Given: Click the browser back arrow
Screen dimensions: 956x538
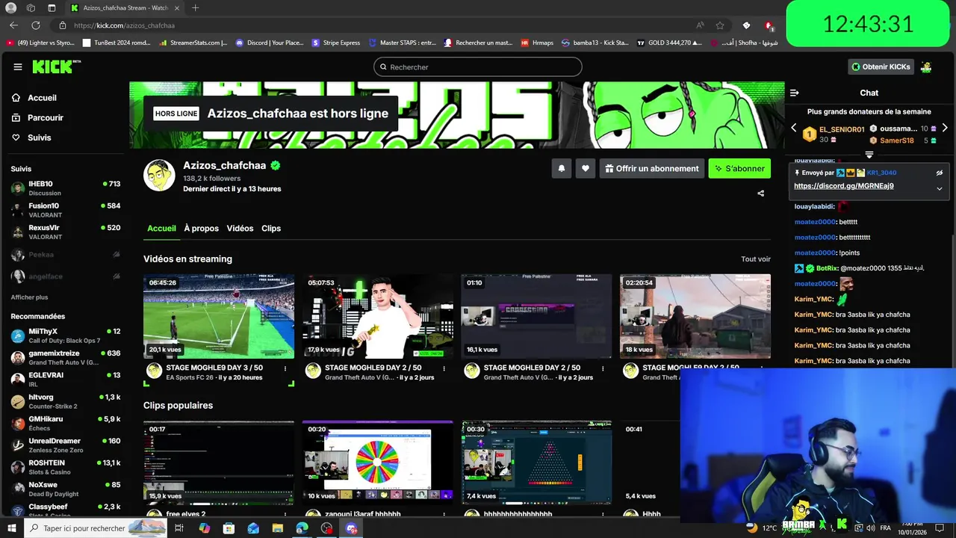Looking at the screenshot, I should click(14, 25).
